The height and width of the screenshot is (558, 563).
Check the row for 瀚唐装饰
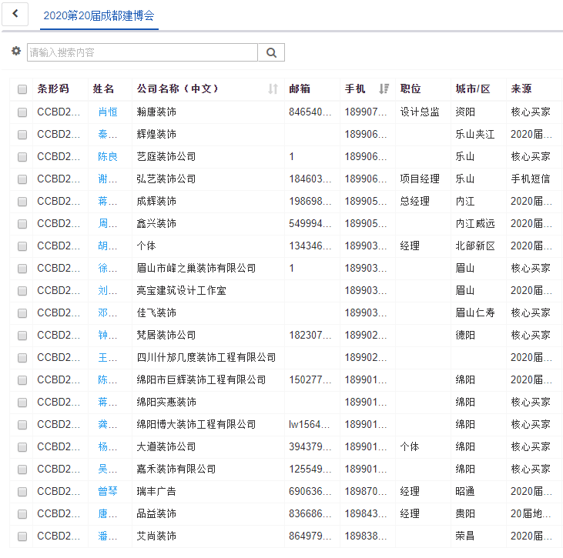pyautogui.click(x=22, y=112)
